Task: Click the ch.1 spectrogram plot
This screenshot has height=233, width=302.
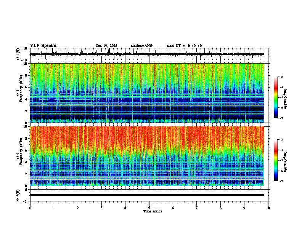Action: (x=147, y=93)
